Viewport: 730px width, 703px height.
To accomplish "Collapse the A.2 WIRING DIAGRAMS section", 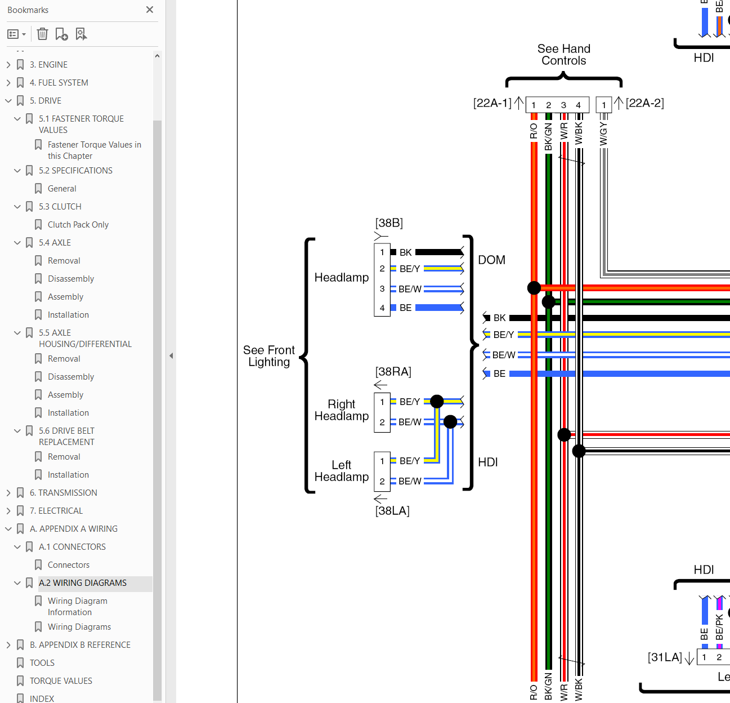I will [x=17, y=583].
